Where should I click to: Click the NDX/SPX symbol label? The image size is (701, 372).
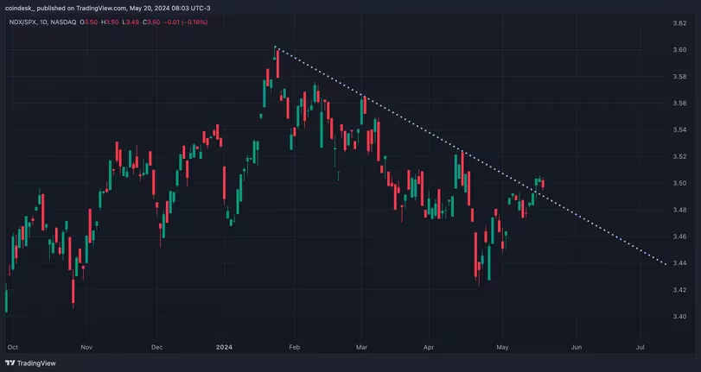click(22, 22)
